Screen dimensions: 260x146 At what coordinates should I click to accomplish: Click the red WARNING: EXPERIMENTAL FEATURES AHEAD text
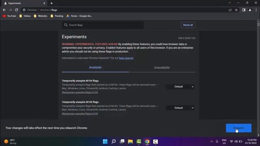pyautogui.click(x=90, y=44)
